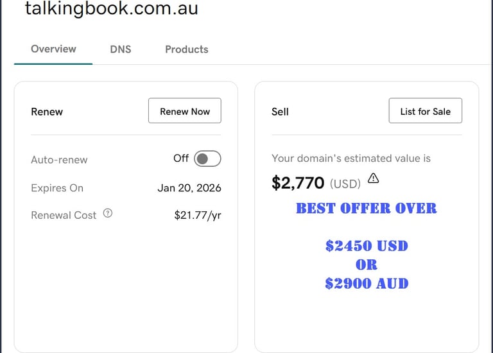Click the $21.77/yr renewal price
Screen dimensions: 493x353
pyautogui.click(x=198, y=215)
